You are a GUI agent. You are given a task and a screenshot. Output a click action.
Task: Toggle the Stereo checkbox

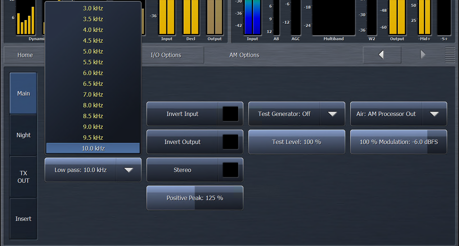230,170
